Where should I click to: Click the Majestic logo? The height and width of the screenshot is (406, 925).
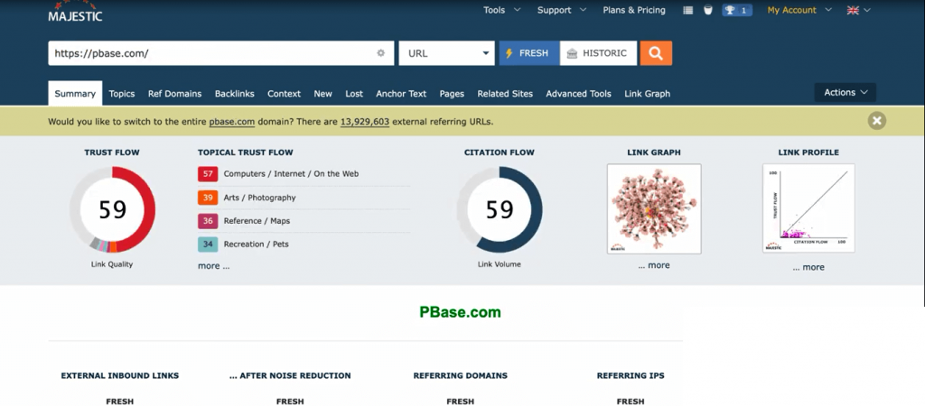coord(75,12)
